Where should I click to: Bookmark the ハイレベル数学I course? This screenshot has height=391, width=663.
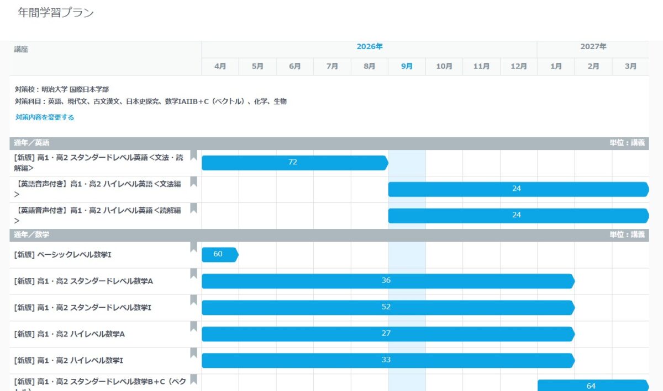pos(193,353)
